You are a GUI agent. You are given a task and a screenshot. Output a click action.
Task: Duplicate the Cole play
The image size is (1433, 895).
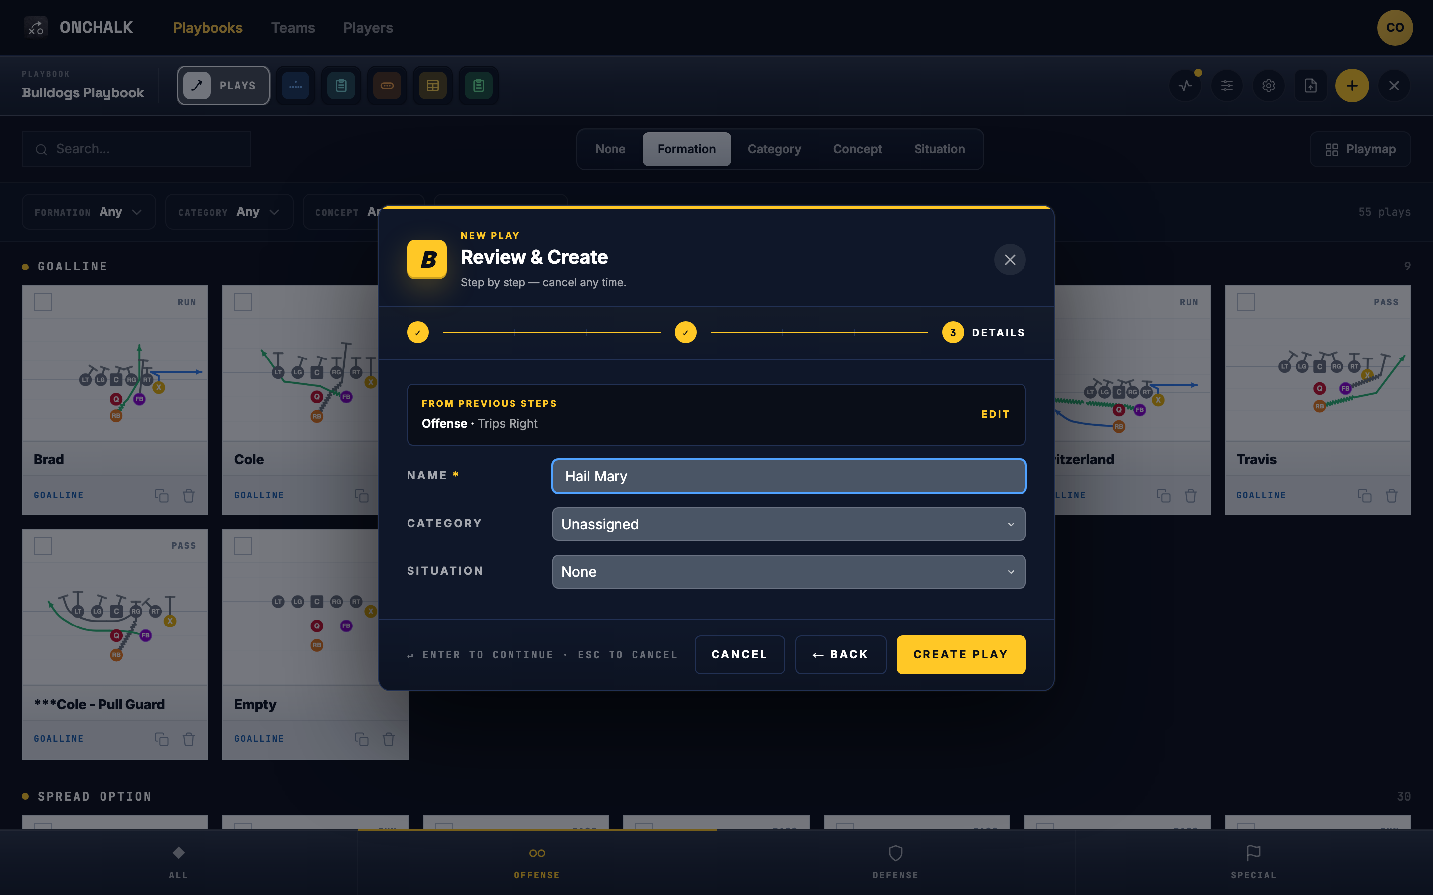361,495
